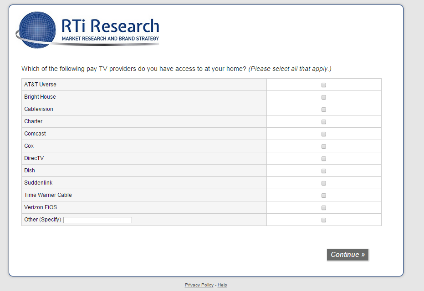Image resolution: width=424 pixels, height=291 pixels.
Task: Select the Cablevision checkbox
Action: 324,110
